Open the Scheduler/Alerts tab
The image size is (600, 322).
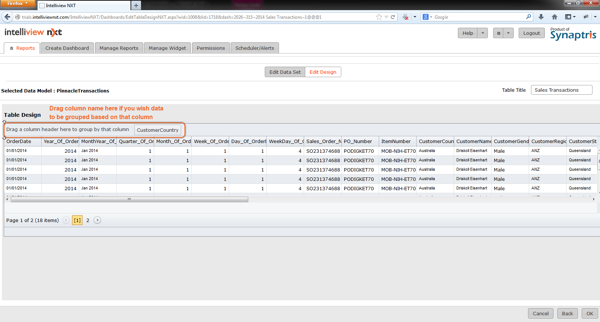255,48
